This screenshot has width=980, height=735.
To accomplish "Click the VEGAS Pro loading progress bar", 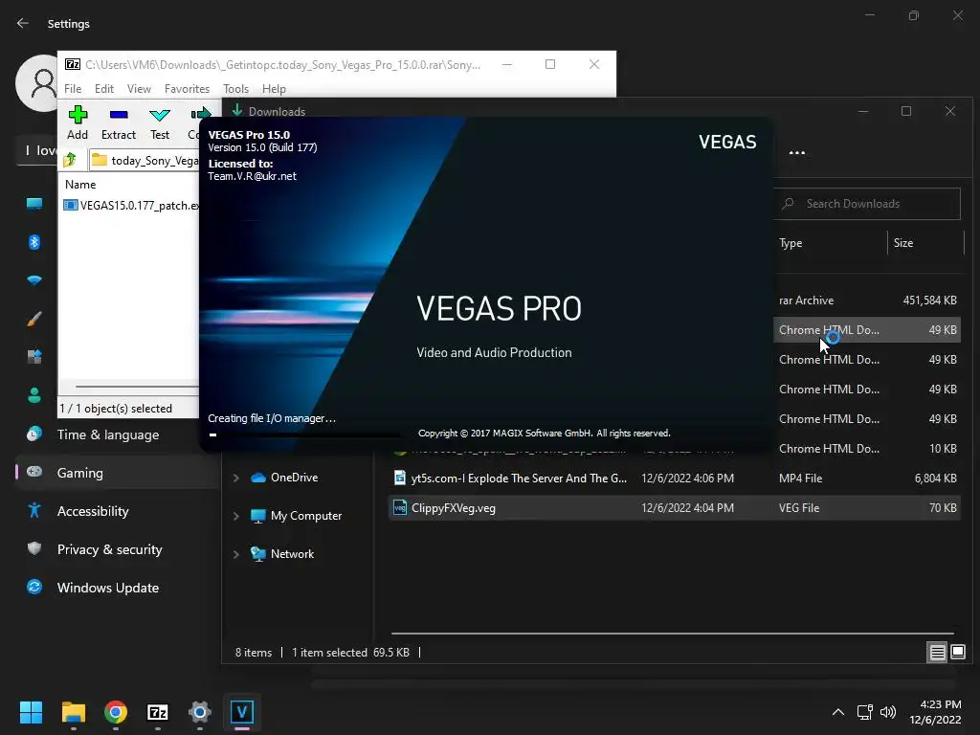I will tap(305, 434).
